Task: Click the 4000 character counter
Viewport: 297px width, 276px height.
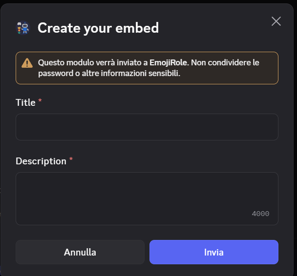Action: (260, 214)
